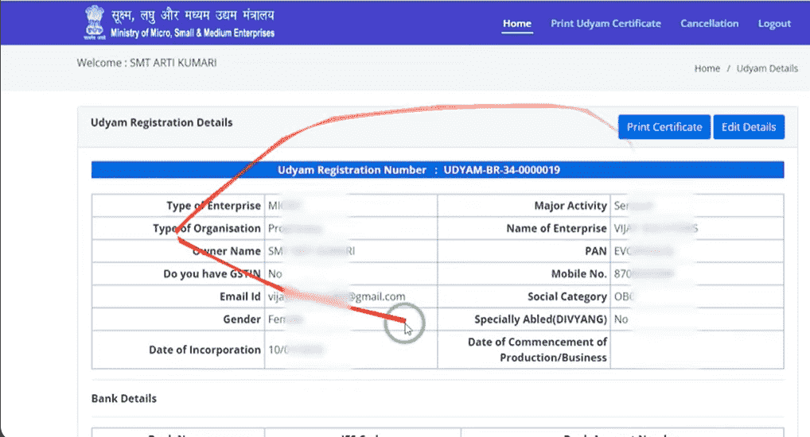Log out using the Logout link
810x437 pixels.
pyautogui.click(x=774, y=24)
